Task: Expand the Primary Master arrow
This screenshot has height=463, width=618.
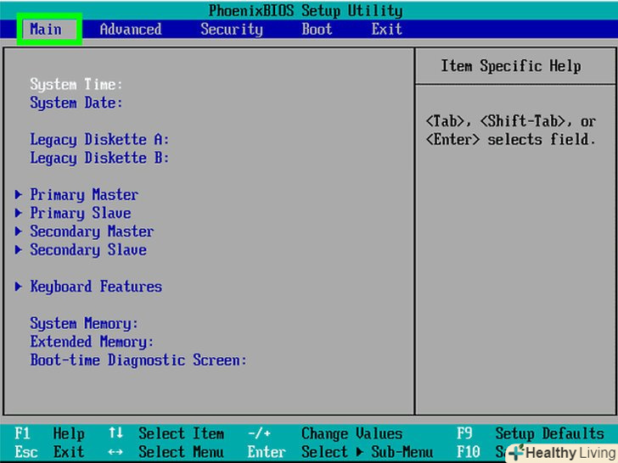Action: click(x=18, y=194)
